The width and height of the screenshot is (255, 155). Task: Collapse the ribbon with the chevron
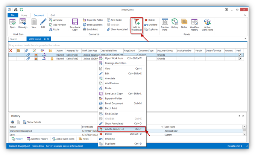point(245,15)
